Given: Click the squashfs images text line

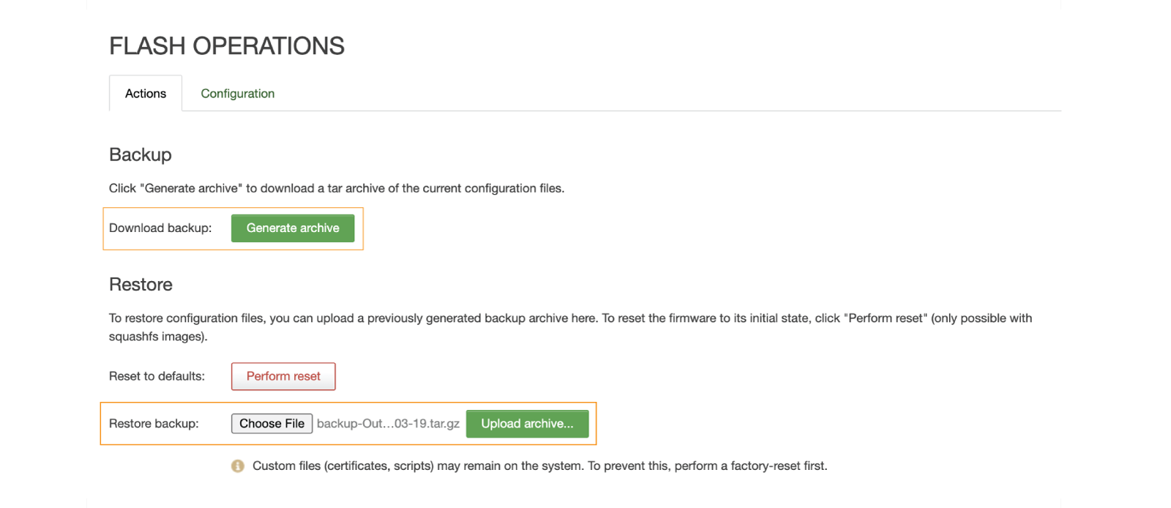Looking at the screenshot, I should click(158, 337).
